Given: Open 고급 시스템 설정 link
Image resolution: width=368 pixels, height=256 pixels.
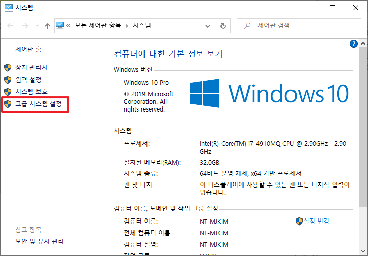Looking at the screenshot, I should [x=39, y=104].
